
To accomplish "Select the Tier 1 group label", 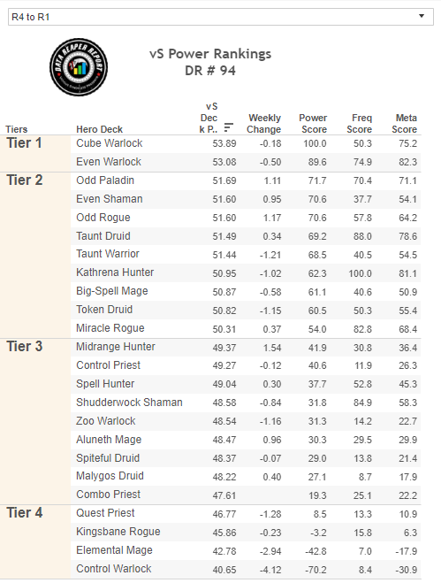I will point(24,143).
